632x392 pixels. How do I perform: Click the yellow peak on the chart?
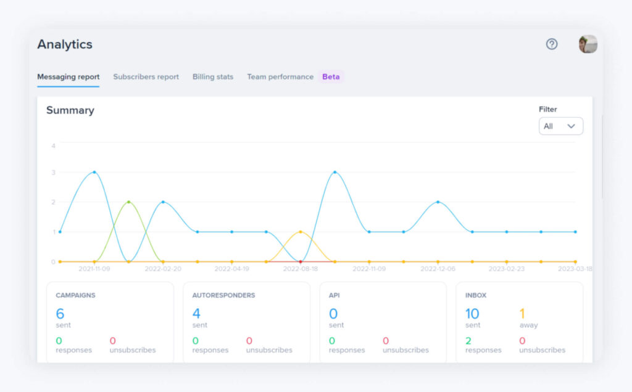coord(300,232)
